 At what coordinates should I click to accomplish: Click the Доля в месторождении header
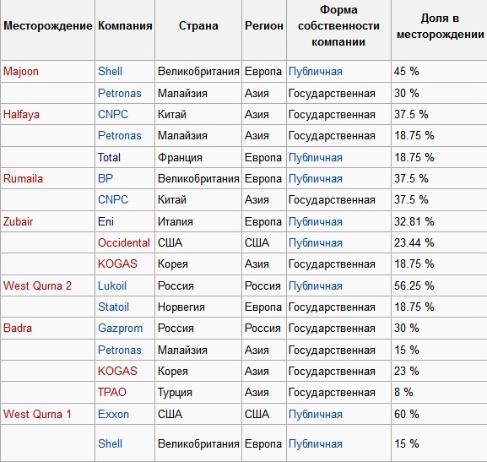440,26
